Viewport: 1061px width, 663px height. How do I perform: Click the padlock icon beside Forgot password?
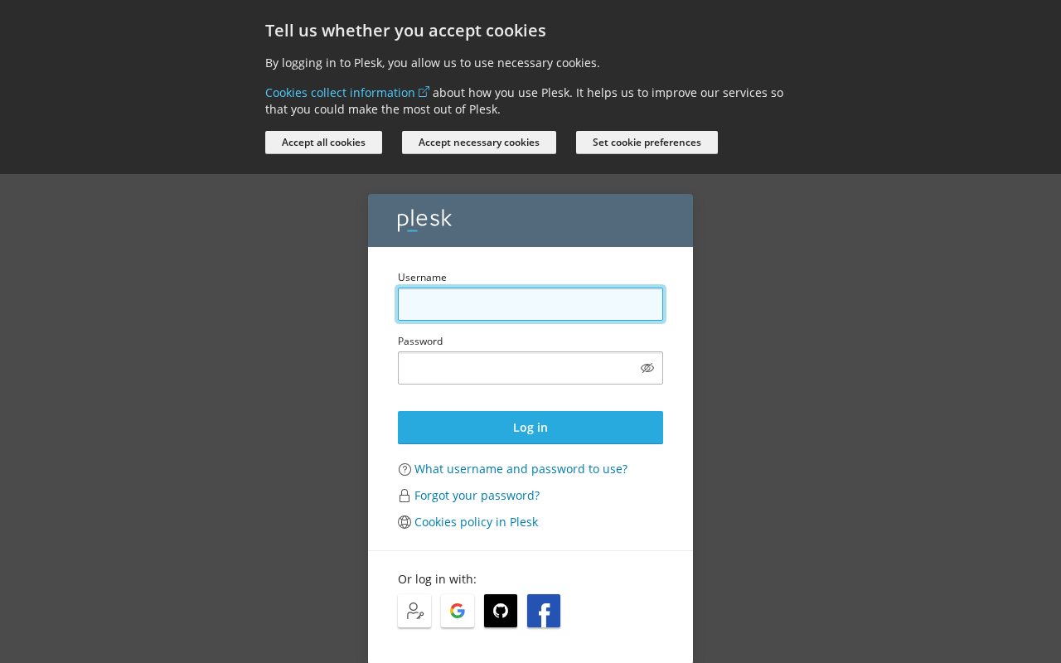coord(405,496)
